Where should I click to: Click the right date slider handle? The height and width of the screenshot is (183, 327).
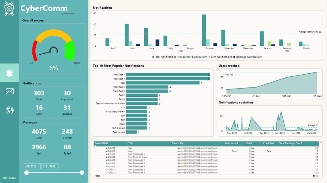point(82,173)
